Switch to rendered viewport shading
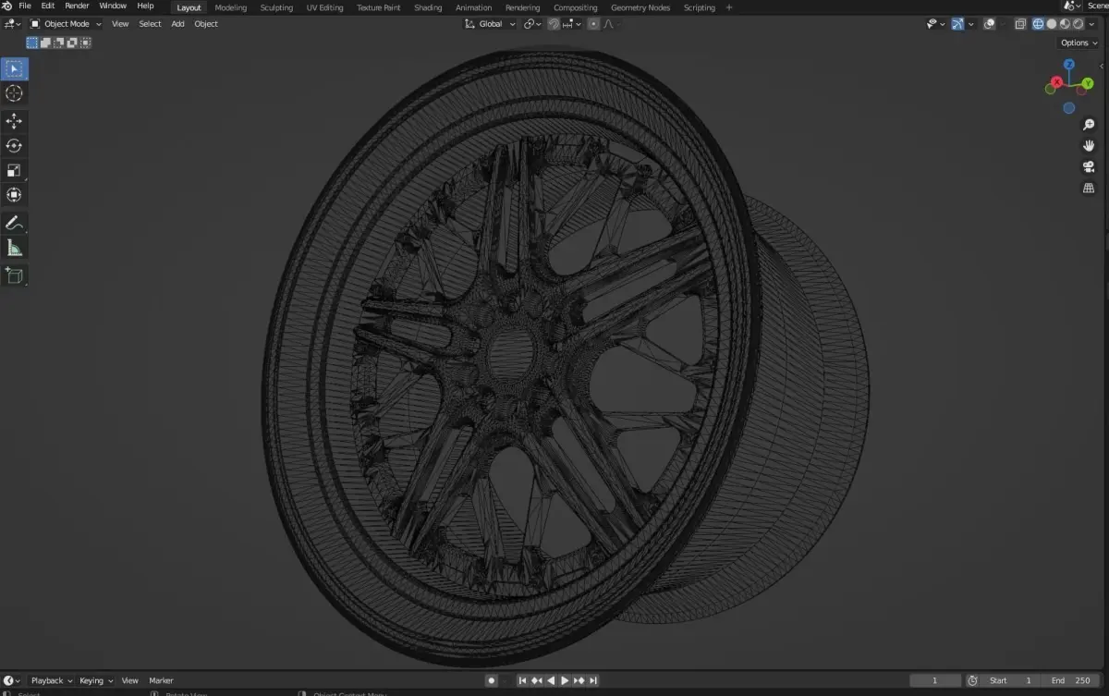Image resolution: width=1109 pixels, height=696 pixels. pyautogui.click(x=1078, y=24)
